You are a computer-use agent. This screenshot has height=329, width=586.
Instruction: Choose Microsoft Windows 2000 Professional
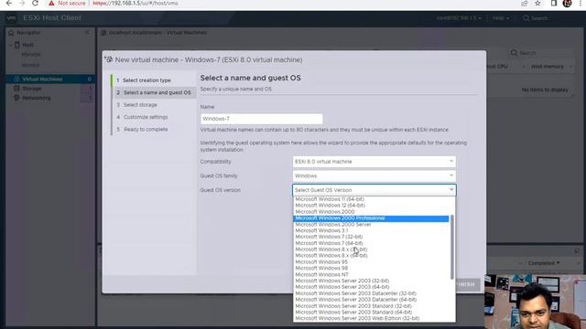[371, 218]
